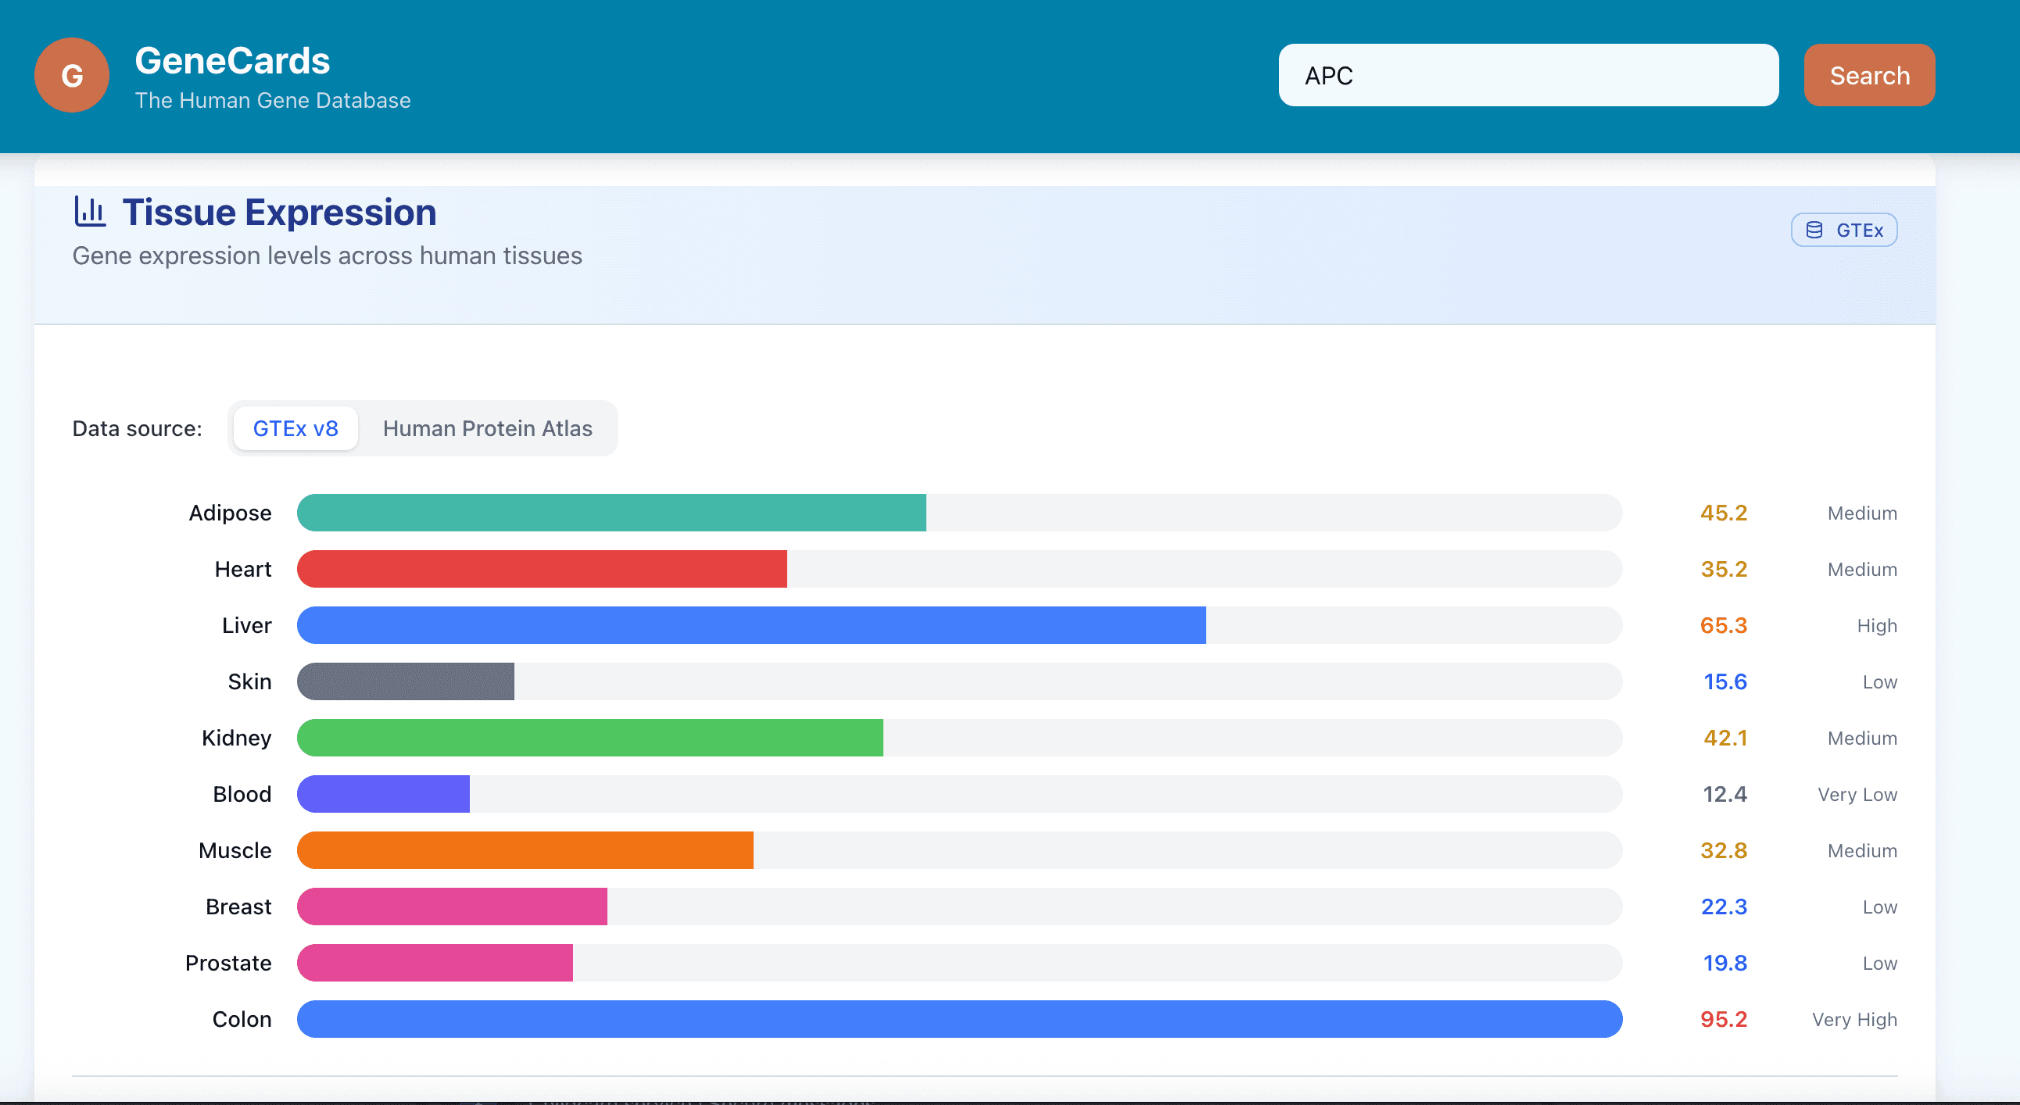
Task: Select the GTEx v8 data source
Action: 295,428
